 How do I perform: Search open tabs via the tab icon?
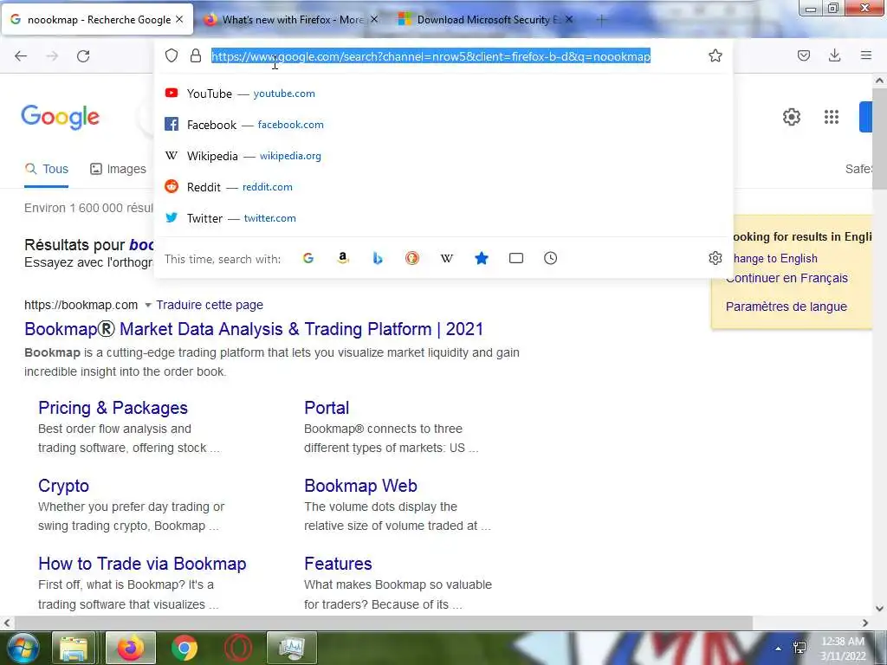(516, 258)
